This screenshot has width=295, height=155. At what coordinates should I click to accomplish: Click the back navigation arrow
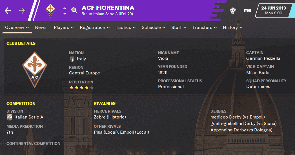click(8, 11)
